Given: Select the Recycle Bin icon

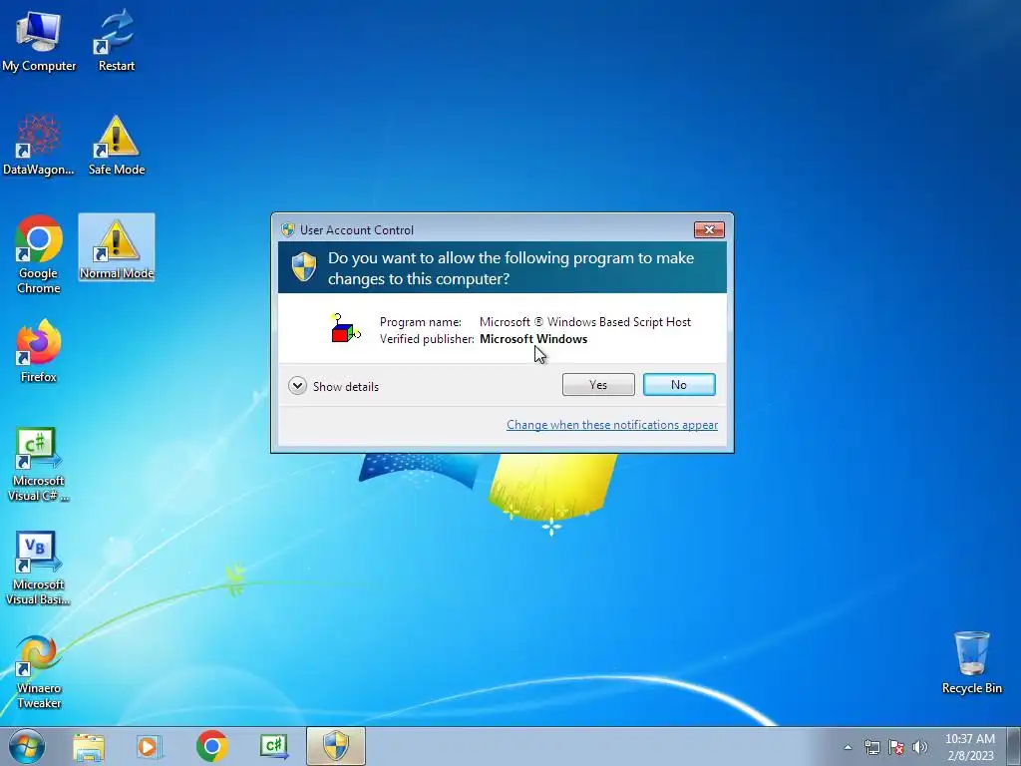Looking at the screenshot, I should click(971, 662).
